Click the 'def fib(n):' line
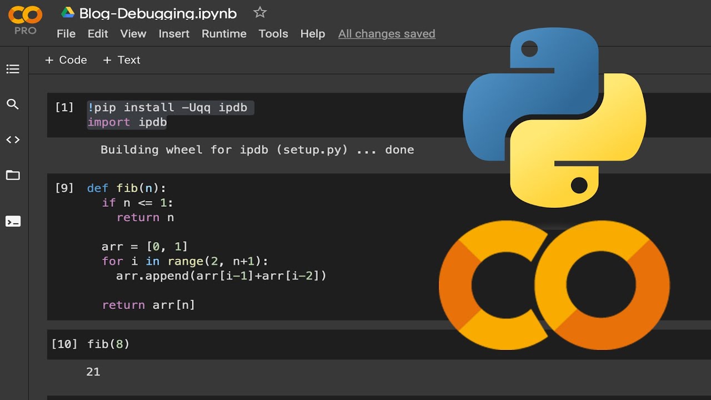This screenshot has height=400, width=711. click(127, 188)
